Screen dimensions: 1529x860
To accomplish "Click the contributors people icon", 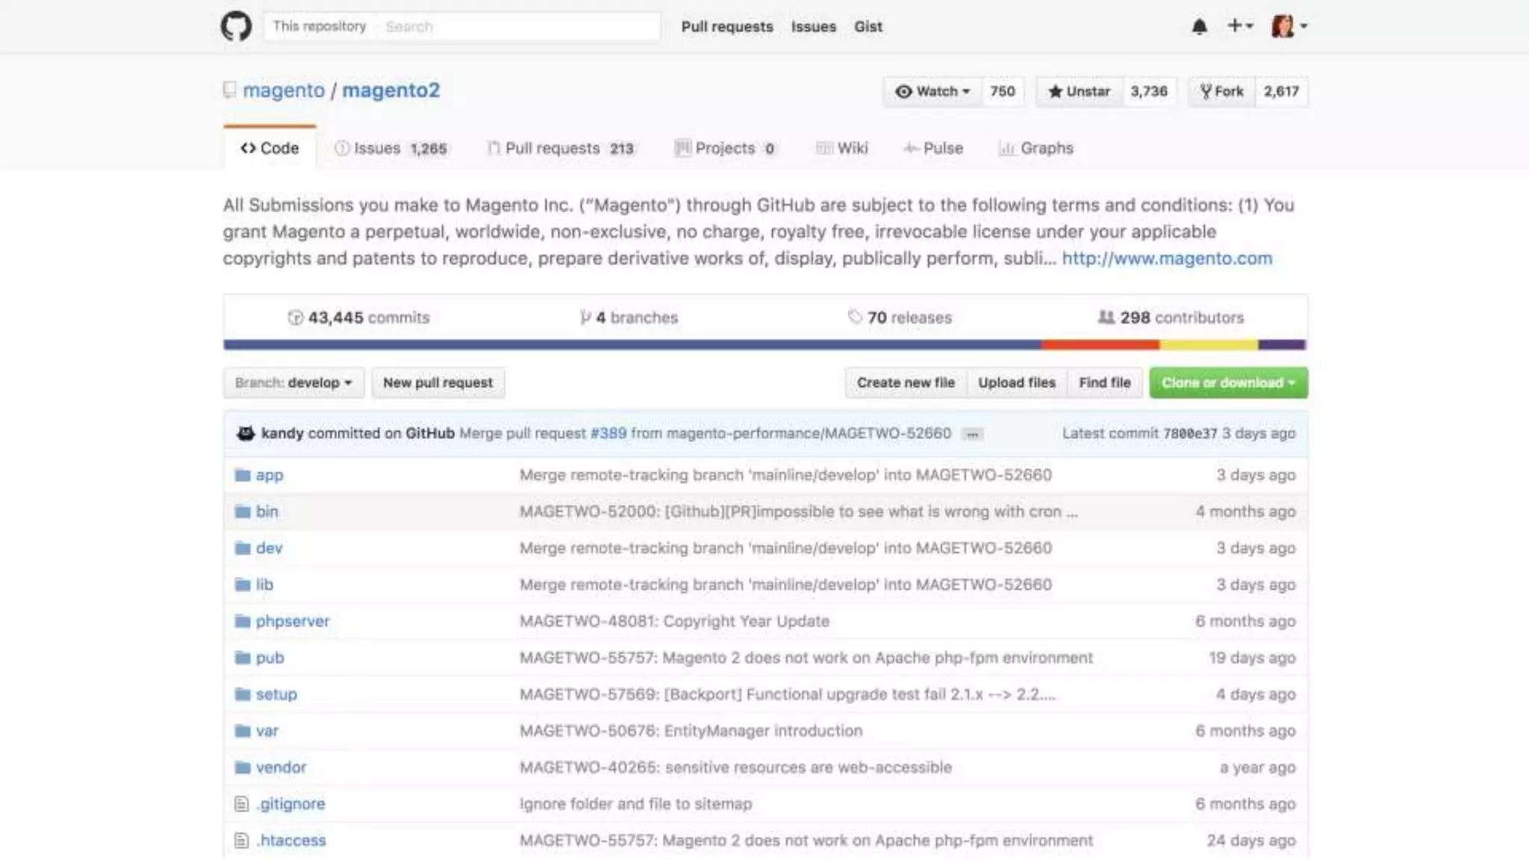I will 1106,317.
